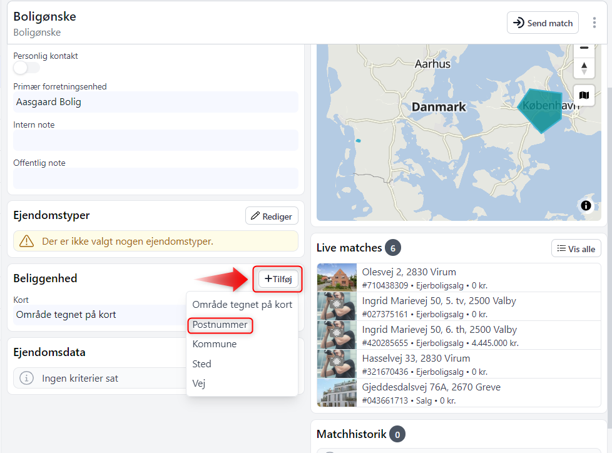Open match Gjeddesdalsvej 76A, 2670 Greve
Screen dimensions: 612x453
(x=459, y=393)
